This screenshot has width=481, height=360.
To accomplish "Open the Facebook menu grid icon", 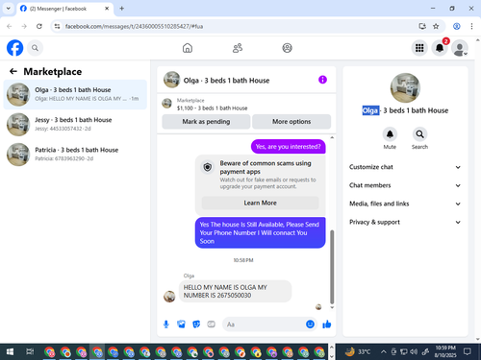I will click(419, 48).
